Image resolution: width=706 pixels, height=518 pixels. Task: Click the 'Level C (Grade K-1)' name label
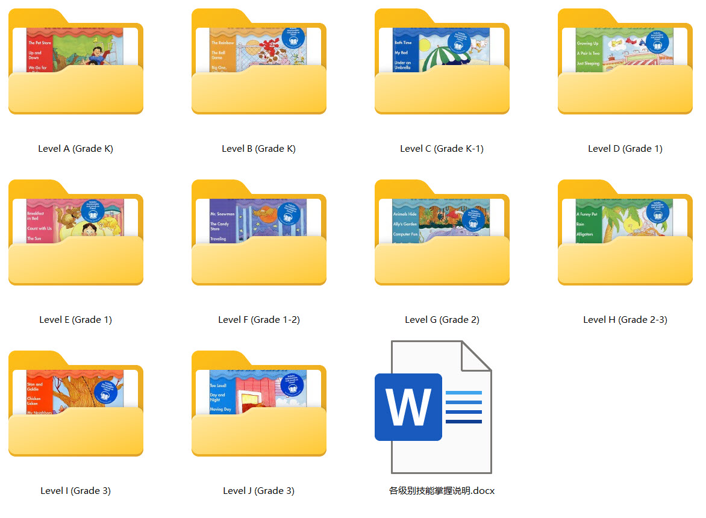tap(442, 149)
